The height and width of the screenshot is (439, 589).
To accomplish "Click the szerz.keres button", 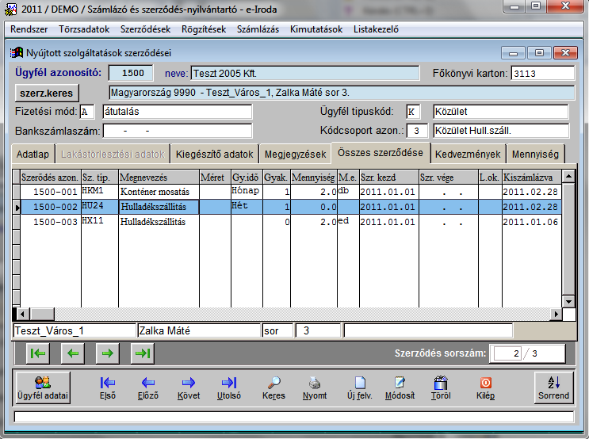I will click(x=47, y=93).
